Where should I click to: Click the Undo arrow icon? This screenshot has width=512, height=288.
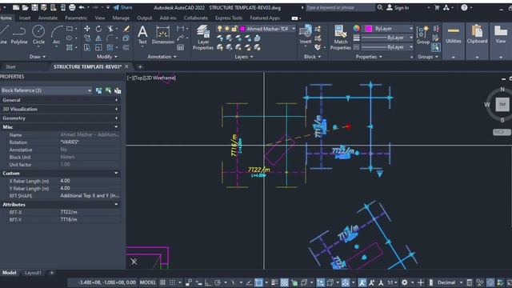click(x=82, y=7)
